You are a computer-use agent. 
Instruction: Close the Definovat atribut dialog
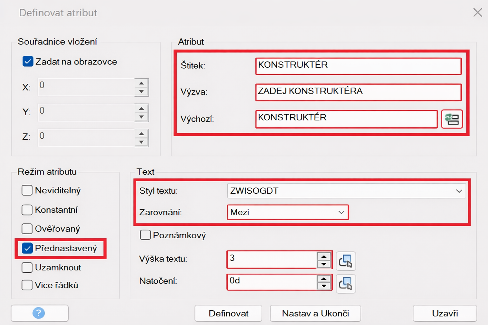click(477, 13)
